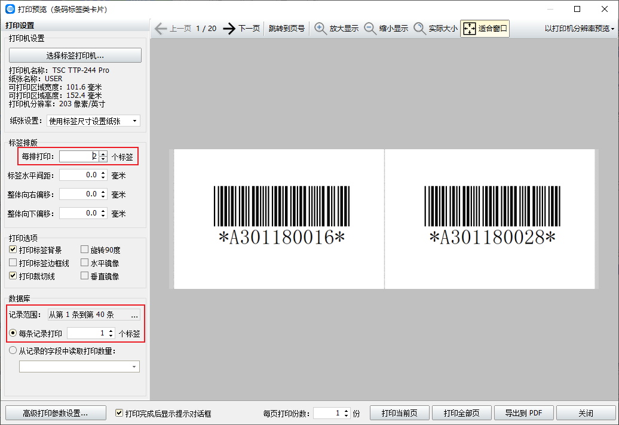Adjust 整体向下偏移 stepper
Screen dimensions: 619x425
pyautogui.click(x=103, y=213)
